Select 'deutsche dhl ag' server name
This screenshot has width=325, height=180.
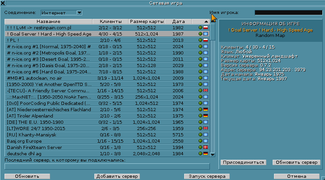click(24, 154)
